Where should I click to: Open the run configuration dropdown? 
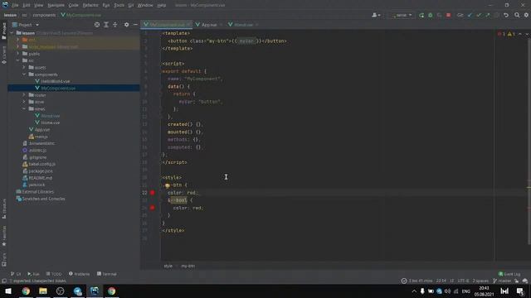click(x=402, y=15)
